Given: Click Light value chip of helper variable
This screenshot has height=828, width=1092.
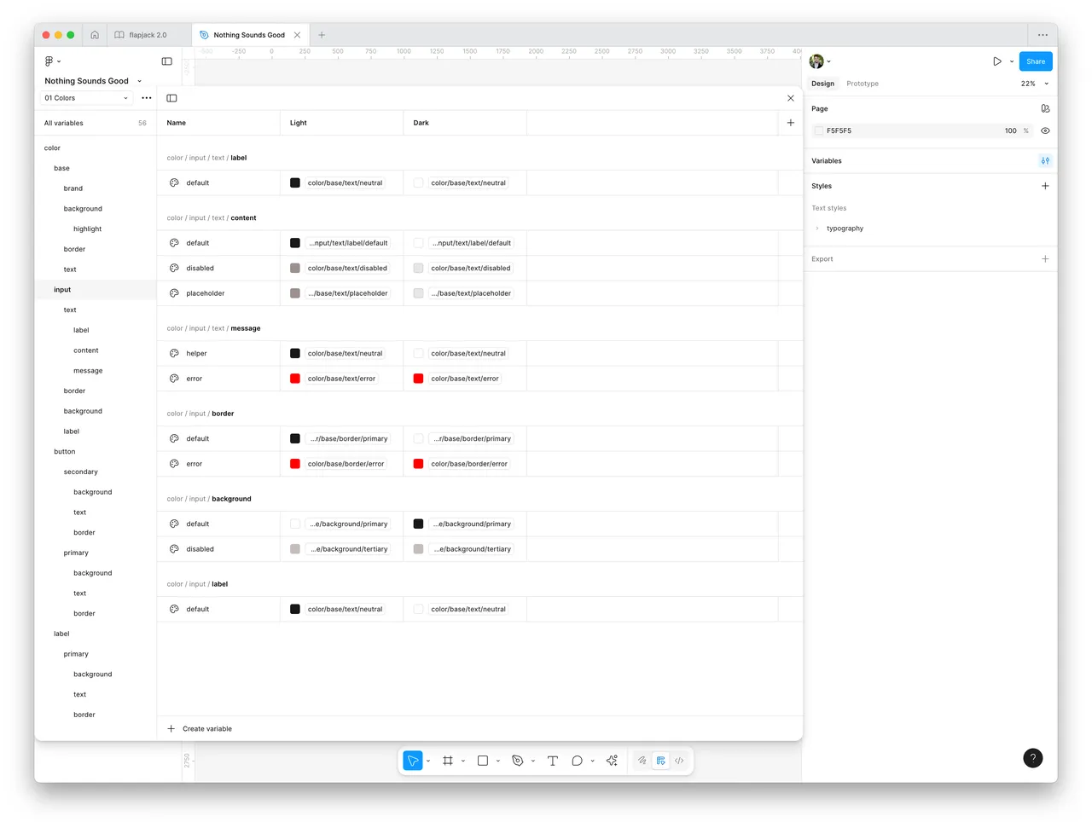Looking at the screenshot, I should click(x=345, y=353).
